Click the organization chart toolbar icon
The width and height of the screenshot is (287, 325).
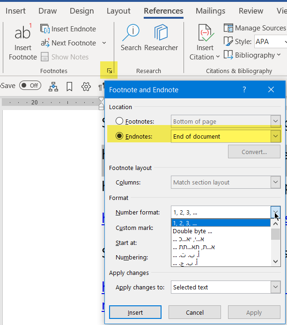(53, 87)
